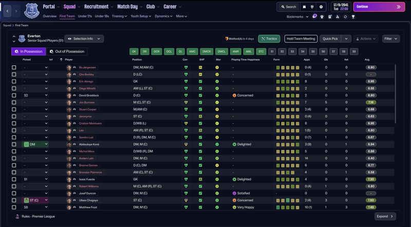Open the trophy bookmark icon
Viewport: 411px width, 227px height.
coord(353,16)
